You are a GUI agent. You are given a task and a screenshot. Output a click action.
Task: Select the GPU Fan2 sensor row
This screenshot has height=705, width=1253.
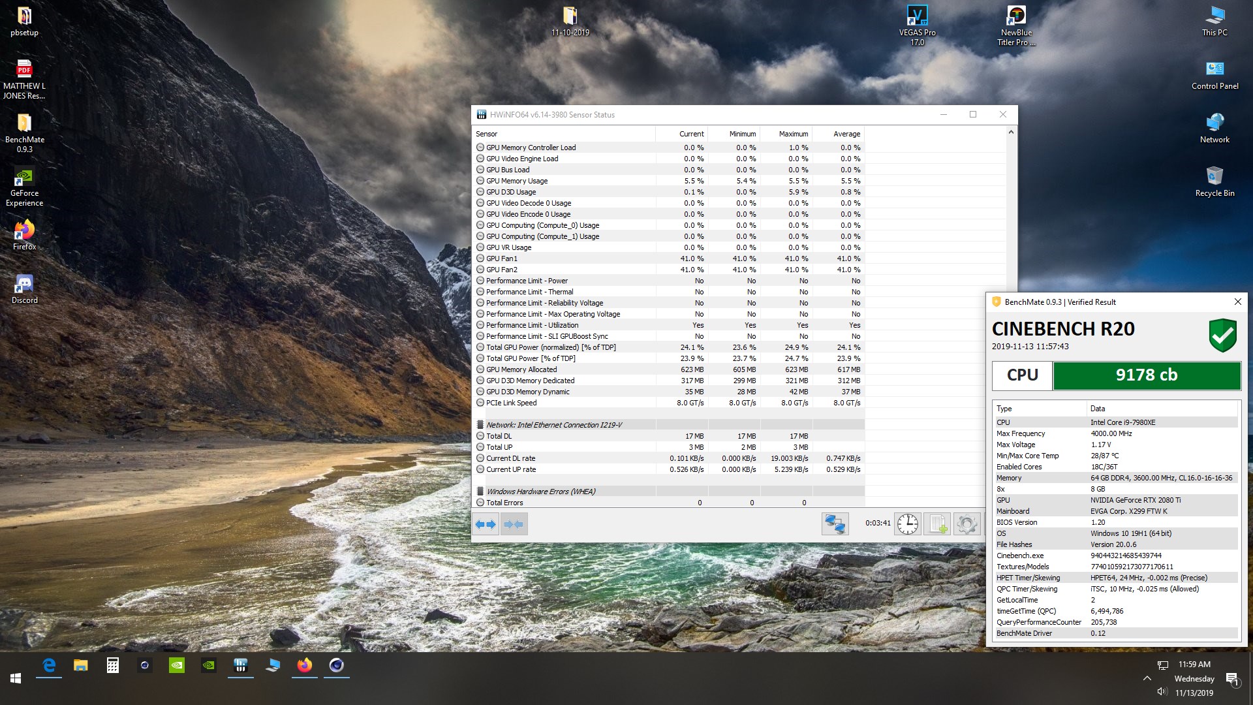(x=669, y=270)
